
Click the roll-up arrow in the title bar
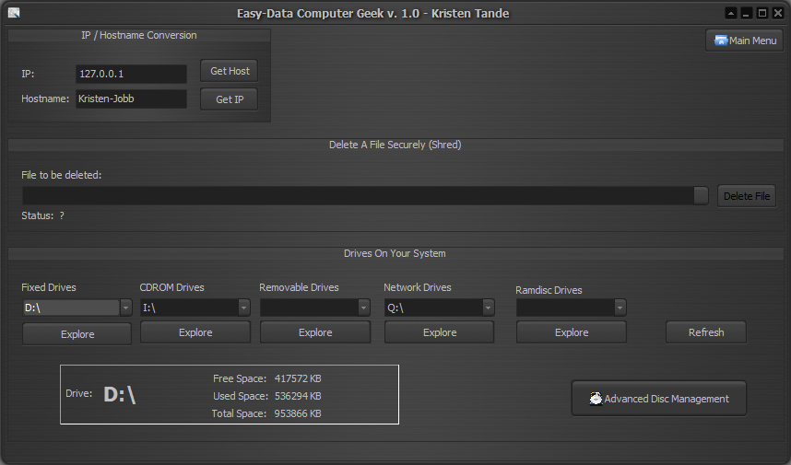[x=731, y=13]
